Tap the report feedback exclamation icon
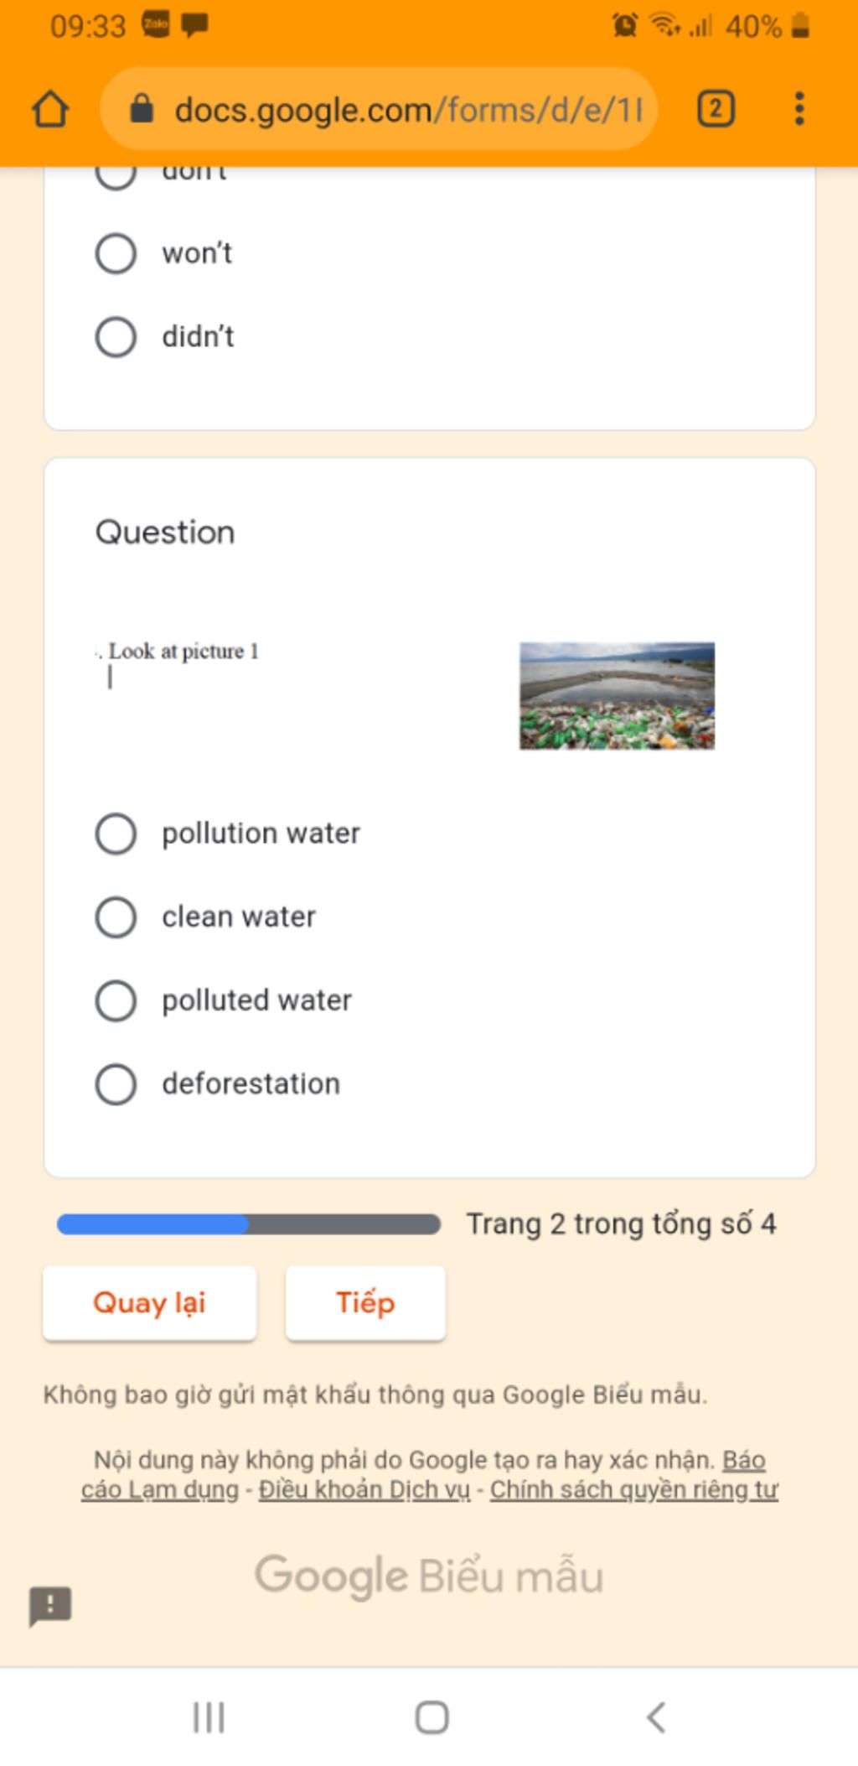Screen dimensions: 858x1766 click(50, 1606)
